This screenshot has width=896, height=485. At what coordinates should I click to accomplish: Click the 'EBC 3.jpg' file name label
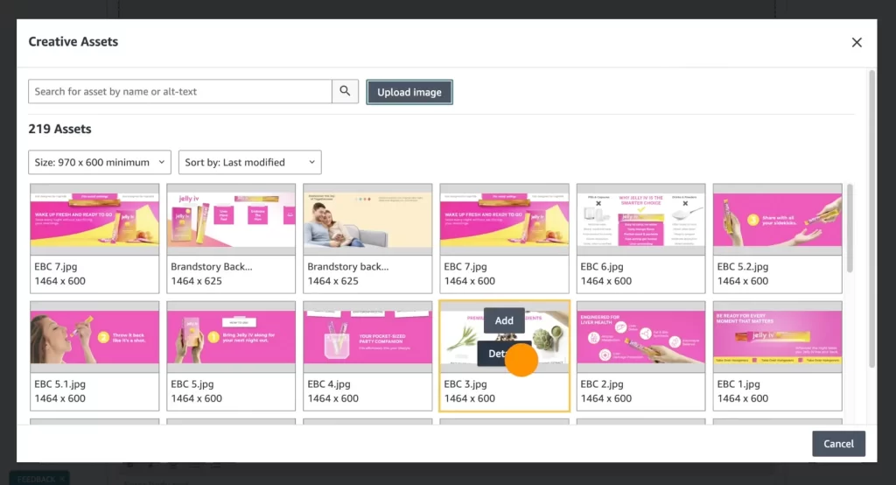click(x=465, y=384)
